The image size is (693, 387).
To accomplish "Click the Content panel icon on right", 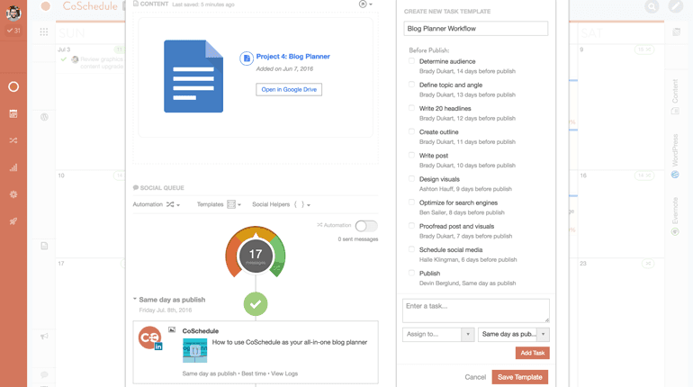I will [675, 111].
